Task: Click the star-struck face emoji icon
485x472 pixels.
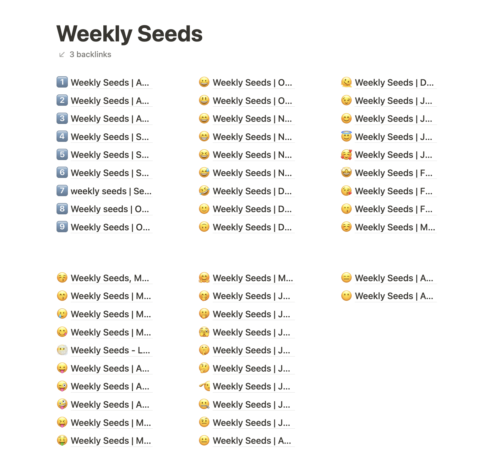Action: 346,173
